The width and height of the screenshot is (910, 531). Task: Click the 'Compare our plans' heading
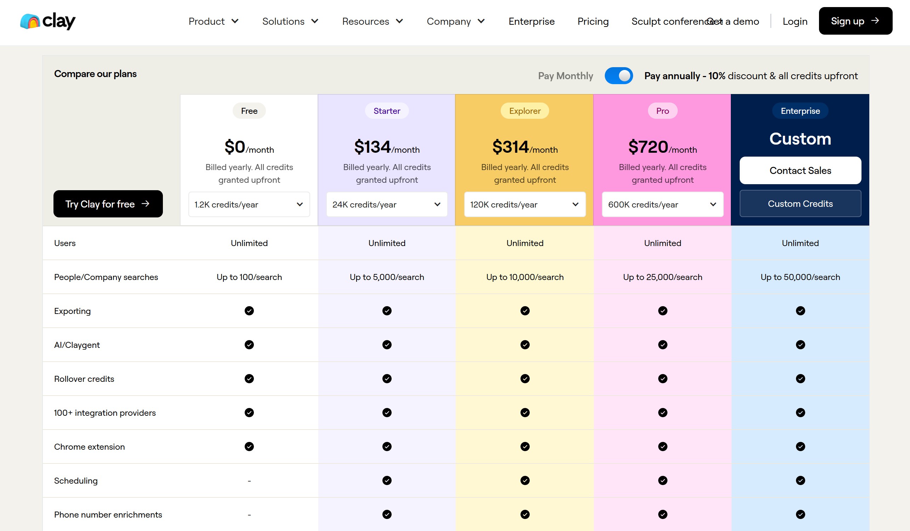coord(95,74)
